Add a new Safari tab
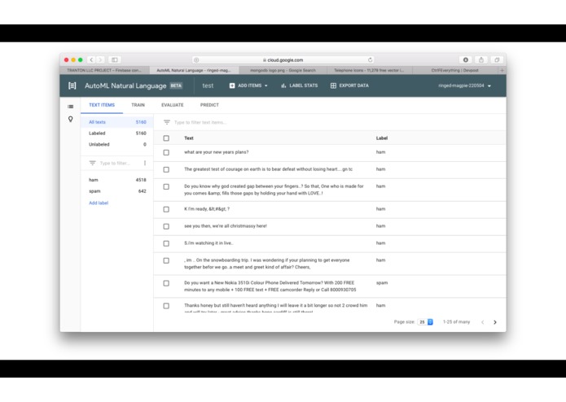 point(502,70)
